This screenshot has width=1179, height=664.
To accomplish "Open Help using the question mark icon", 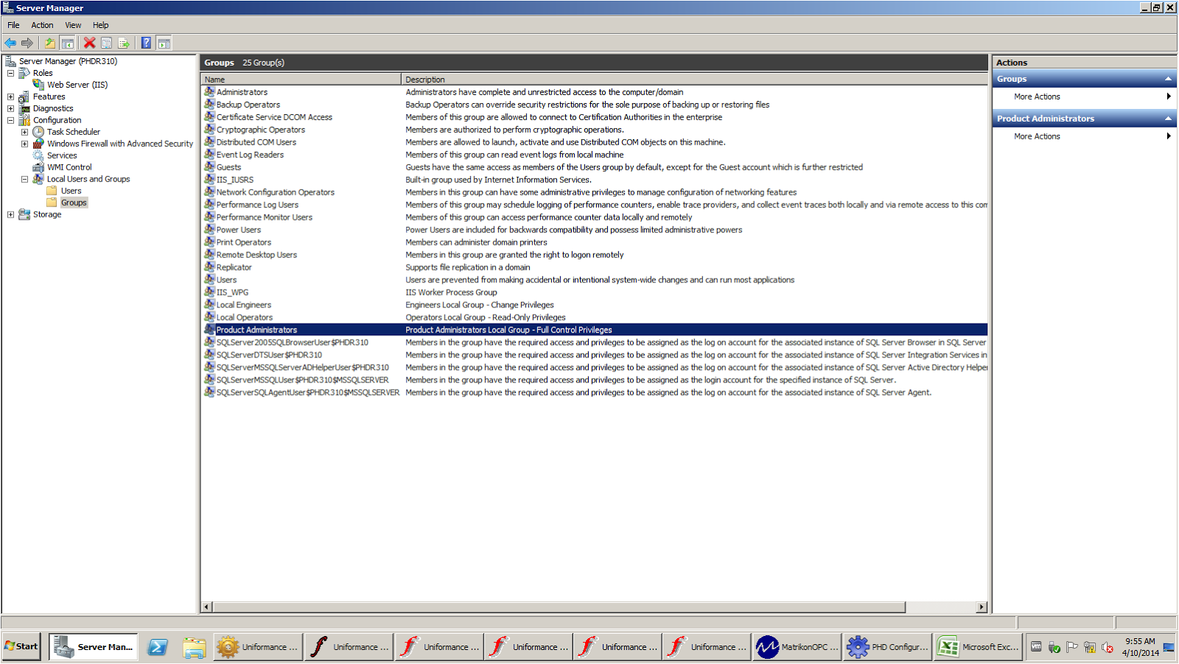I will pos(145,43).
